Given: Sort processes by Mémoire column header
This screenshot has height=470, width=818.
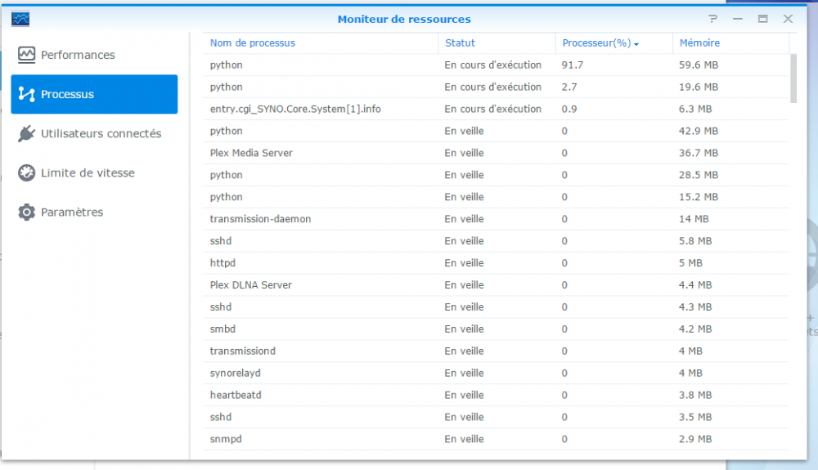Looking at the screenshot, I should click(699, 43).
